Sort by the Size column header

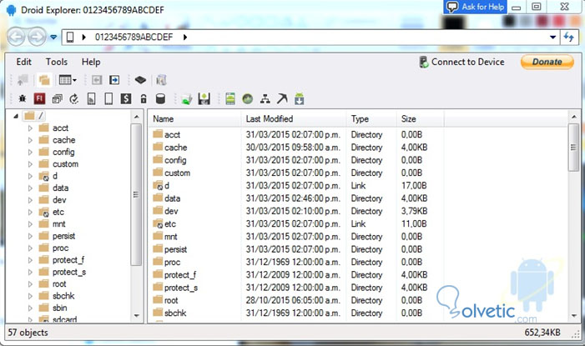[420, 119]
